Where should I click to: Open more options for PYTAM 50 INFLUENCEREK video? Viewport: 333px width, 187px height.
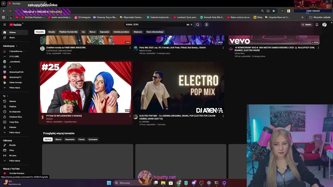tap(130, 116)
